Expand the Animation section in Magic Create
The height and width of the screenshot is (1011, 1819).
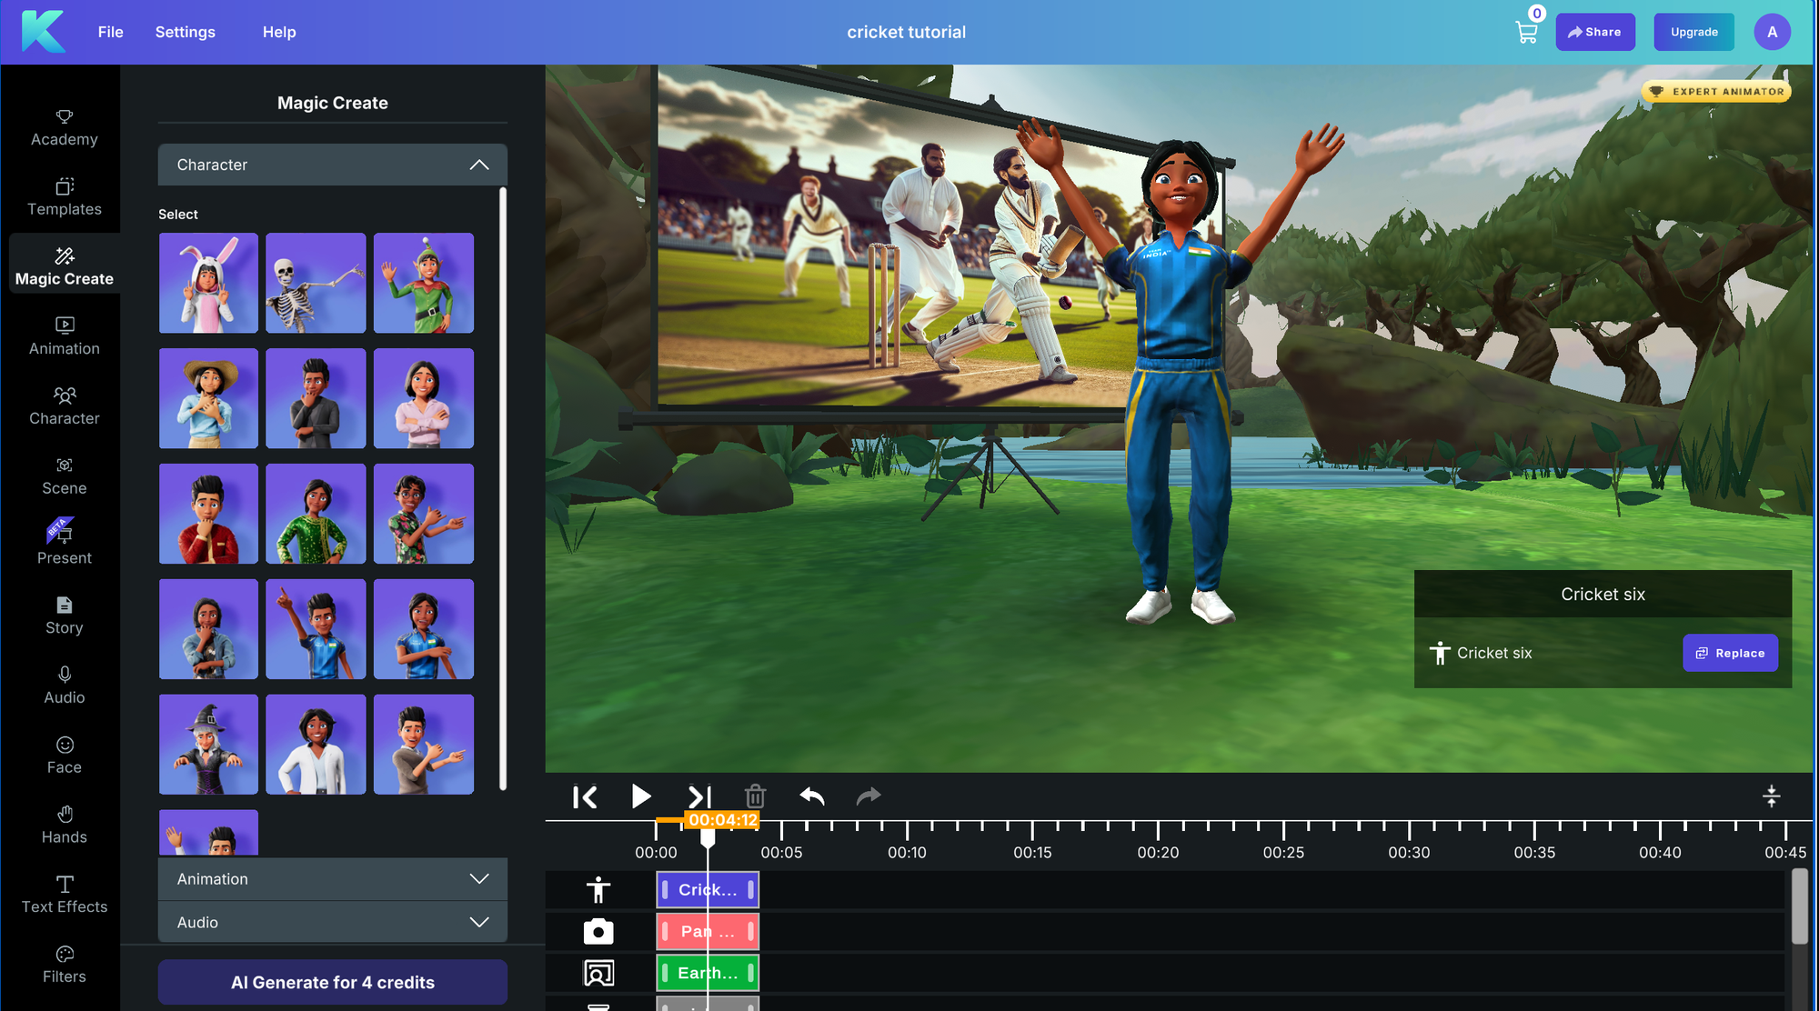click(x=332, y=878)
